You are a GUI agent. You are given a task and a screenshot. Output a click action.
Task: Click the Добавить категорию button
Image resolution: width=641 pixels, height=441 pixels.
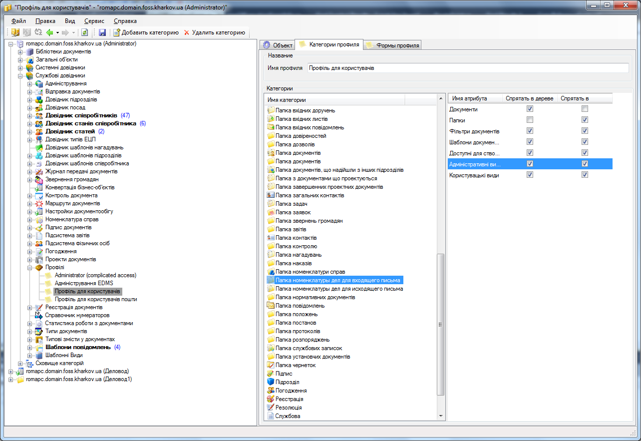(146, 32)
